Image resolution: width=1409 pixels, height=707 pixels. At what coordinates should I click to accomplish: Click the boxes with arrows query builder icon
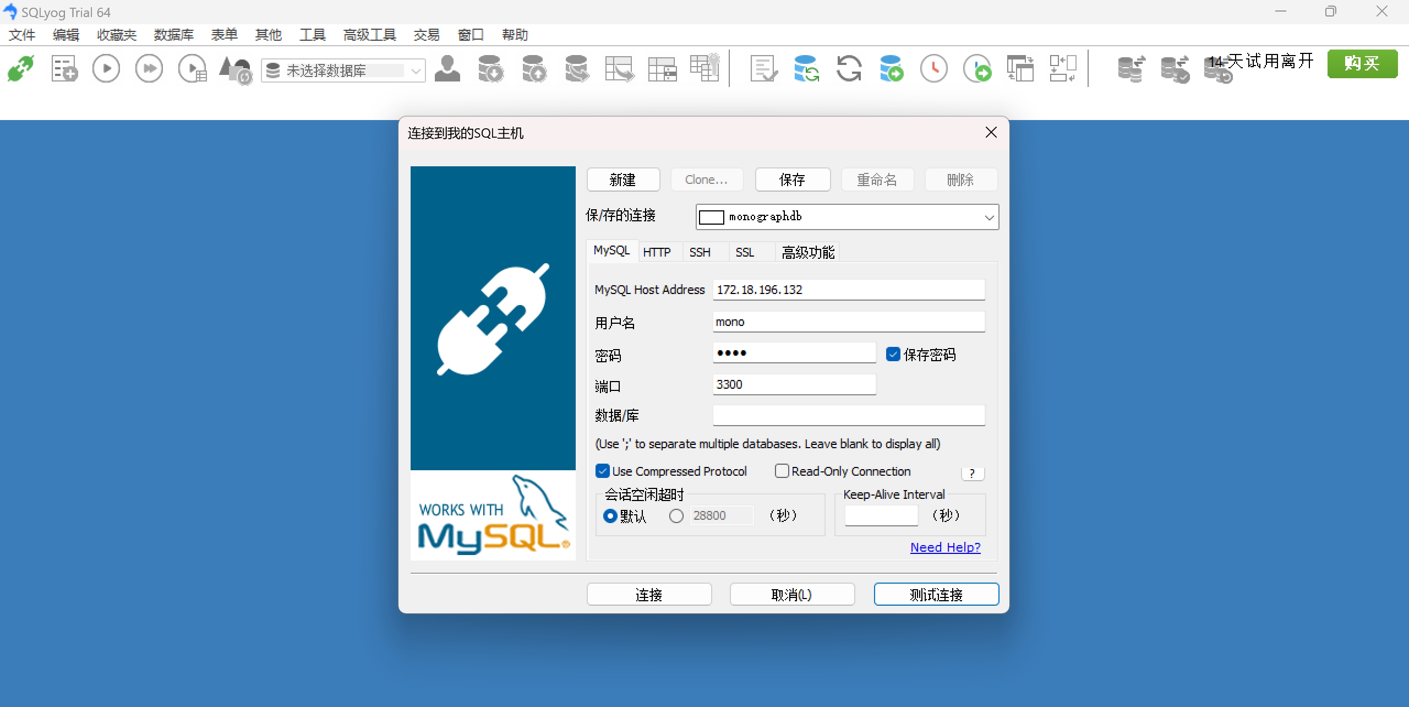tap(1063, 69)
